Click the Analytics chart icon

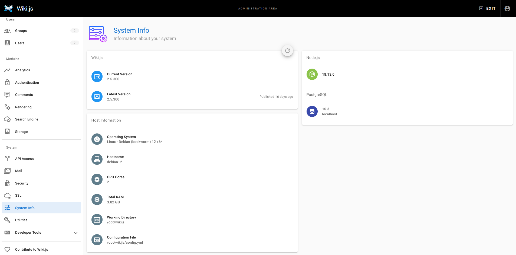point(7,70)
